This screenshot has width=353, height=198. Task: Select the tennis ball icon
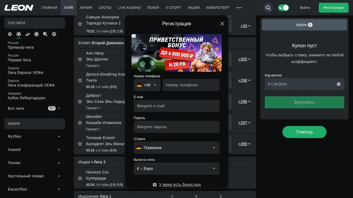click(36, 34)
